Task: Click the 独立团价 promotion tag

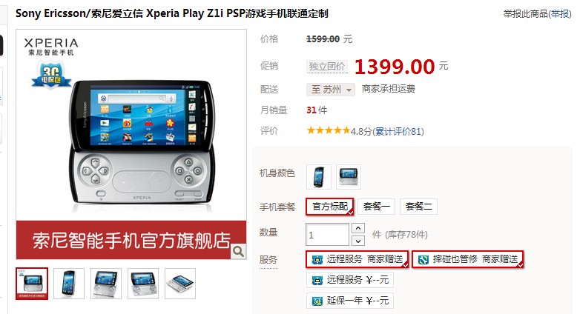Action: point(327,67)
